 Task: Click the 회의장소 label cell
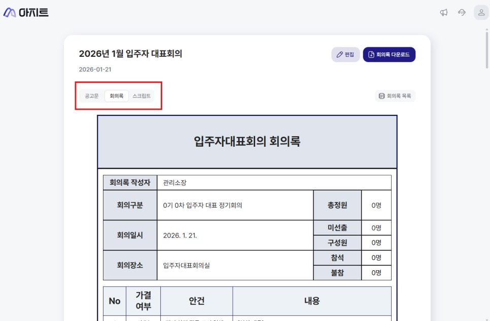(x=130, y=265)
